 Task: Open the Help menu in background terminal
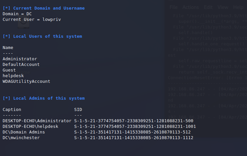pos(238,7)
